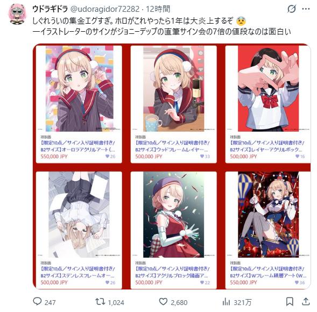Open ウドラギドラ profile avatar

coord(17,14)
